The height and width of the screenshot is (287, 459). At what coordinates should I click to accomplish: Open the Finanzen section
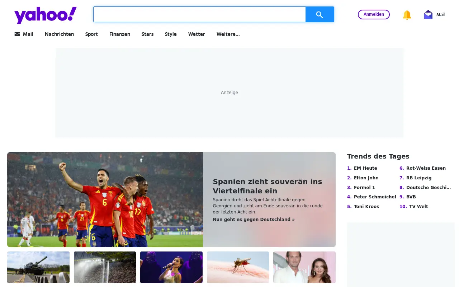(120, 34)
